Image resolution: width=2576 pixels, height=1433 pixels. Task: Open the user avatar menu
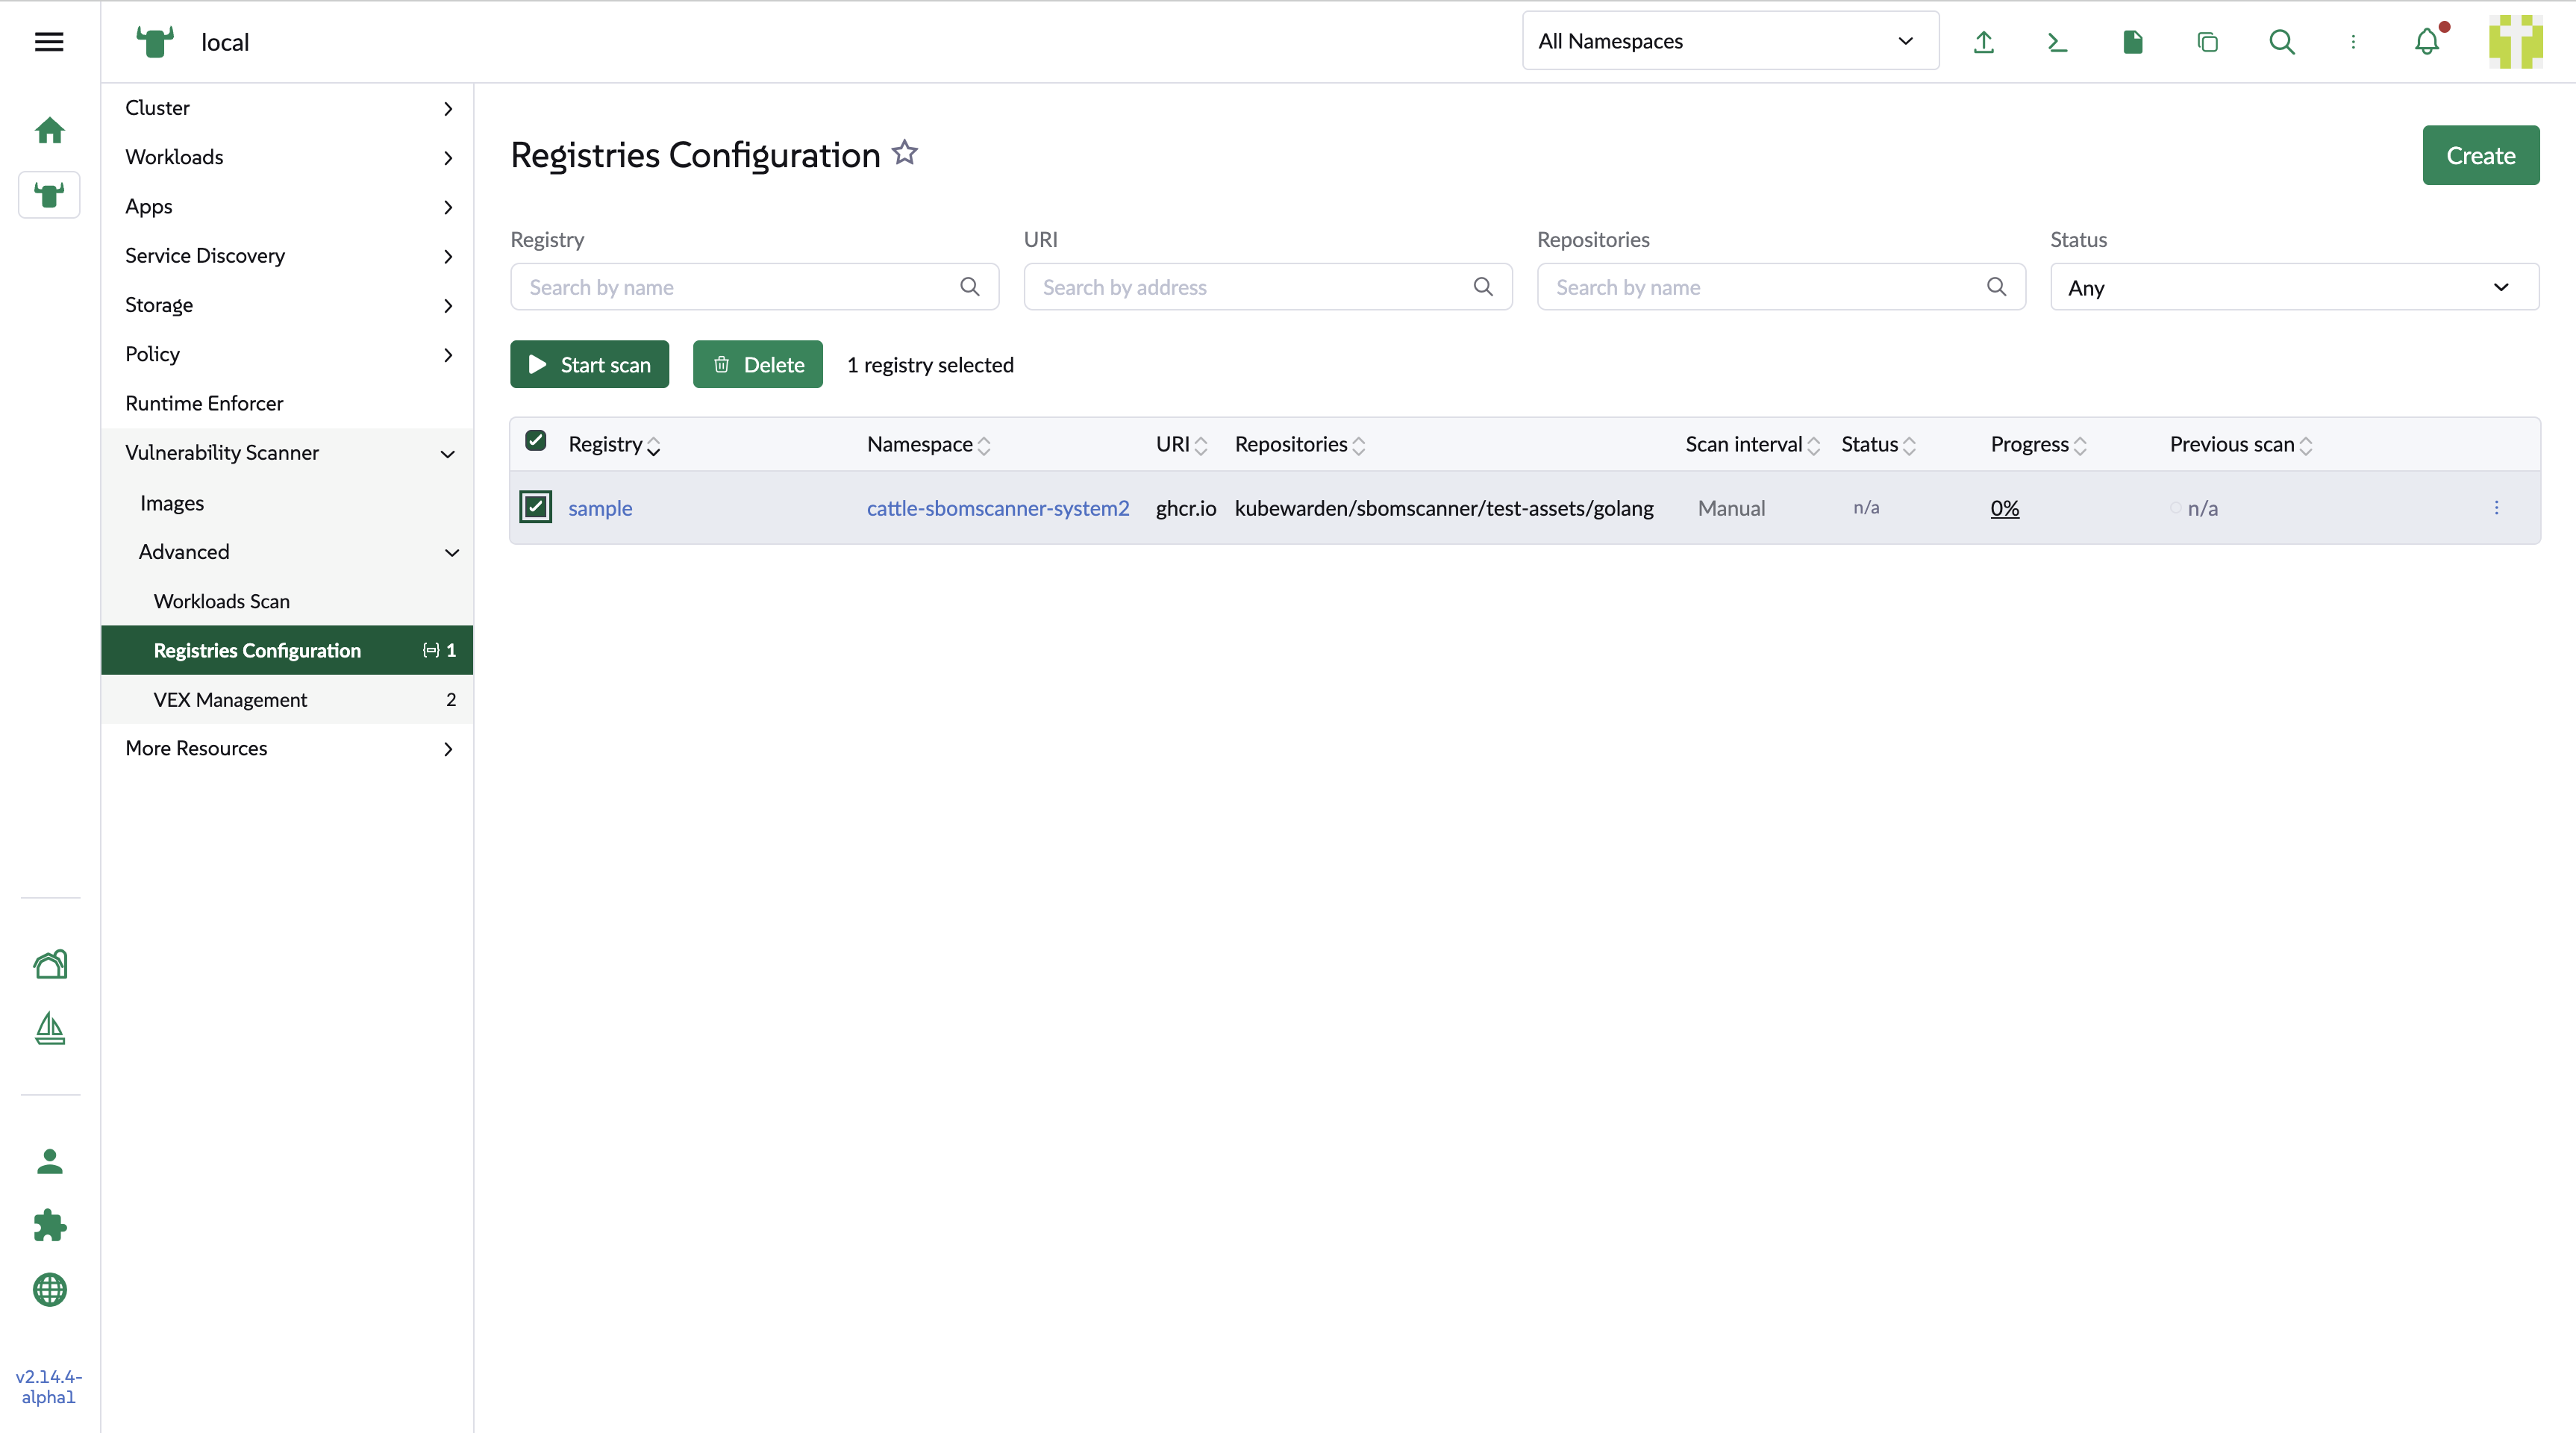[2516, 41]
